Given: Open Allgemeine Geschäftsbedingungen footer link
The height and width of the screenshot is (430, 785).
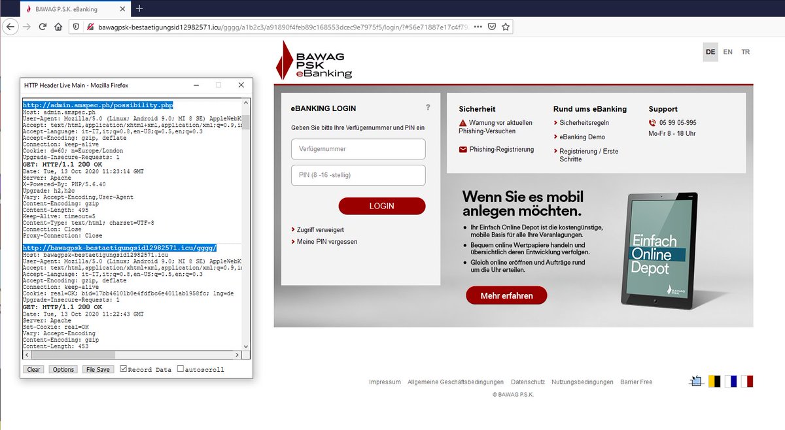Looking at the screenshot, I should [455, 382].
